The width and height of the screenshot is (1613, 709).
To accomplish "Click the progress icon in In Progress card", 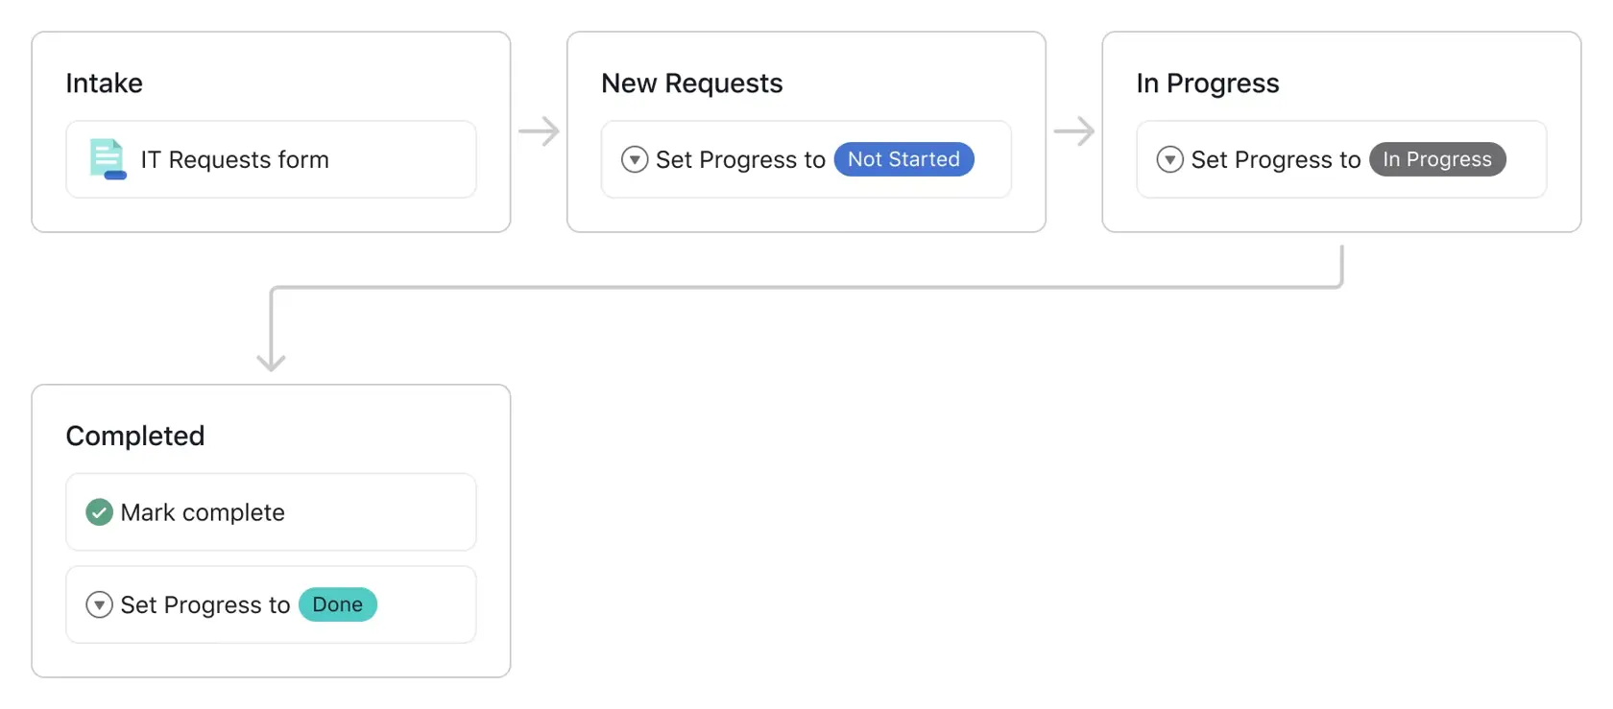I will click(x=1169, y=159).
